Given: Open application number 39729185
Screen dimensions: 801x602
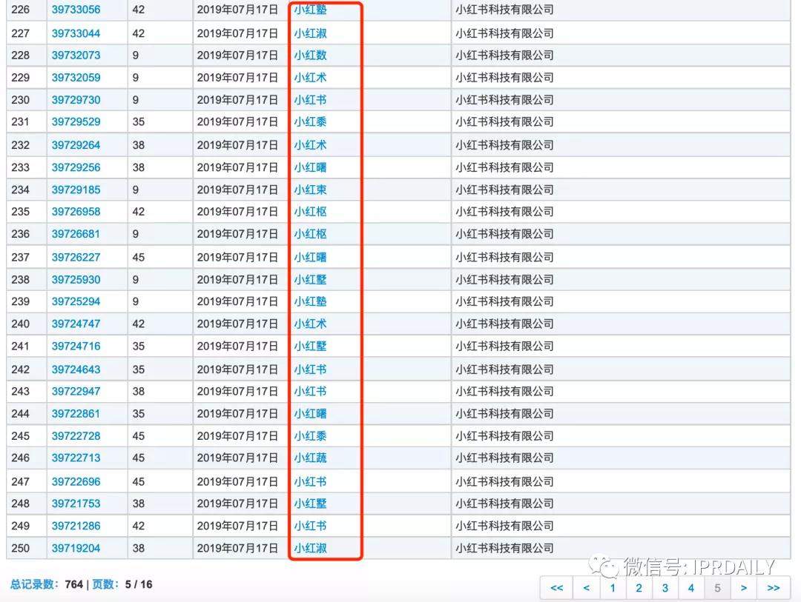Looking at the screenshot, I should [x=76, y=190].
